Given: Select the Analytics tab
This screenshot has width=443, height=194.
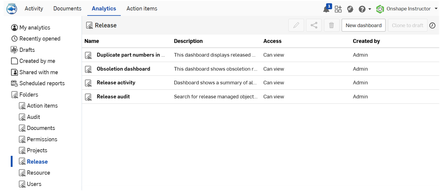Looking at the screenshot, I should pyautogui.click(x=104, y=9).
